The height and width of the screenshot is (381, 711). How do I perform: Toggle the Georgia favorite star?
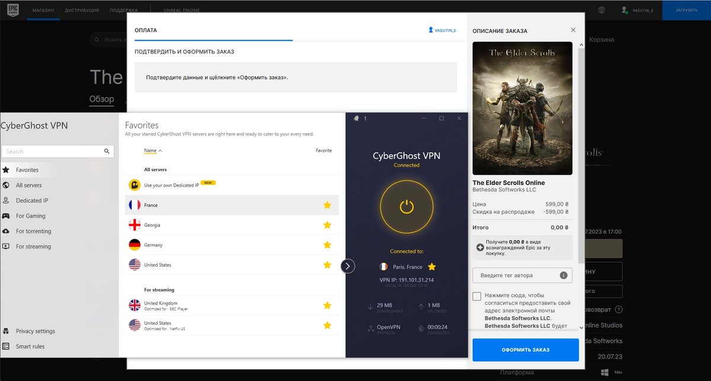(x=327, y=225)
